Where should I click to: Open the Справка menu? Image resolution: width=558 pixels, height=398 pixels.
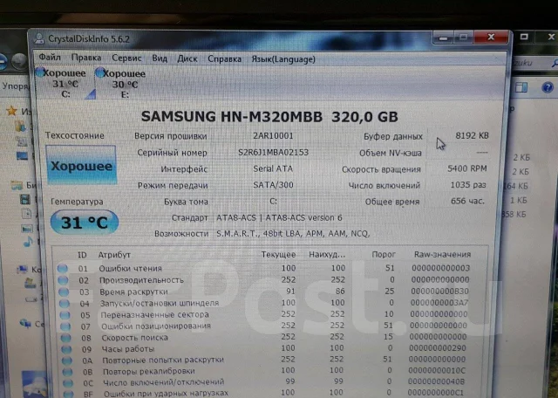[225, 59]
